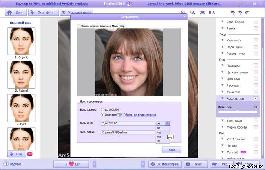The height and width of the screenshot is (170, 265).
Task: Check Показ. несохр. файлы из Моих Избр.
Action: (79, 26)
